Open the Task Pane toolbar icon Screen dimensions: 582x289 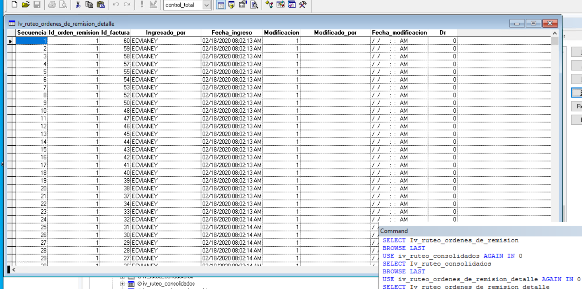[292, 5]
